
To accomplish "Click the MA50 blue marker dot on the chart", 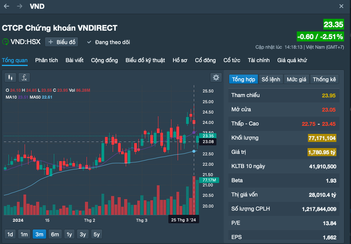I will click(194, 151).
